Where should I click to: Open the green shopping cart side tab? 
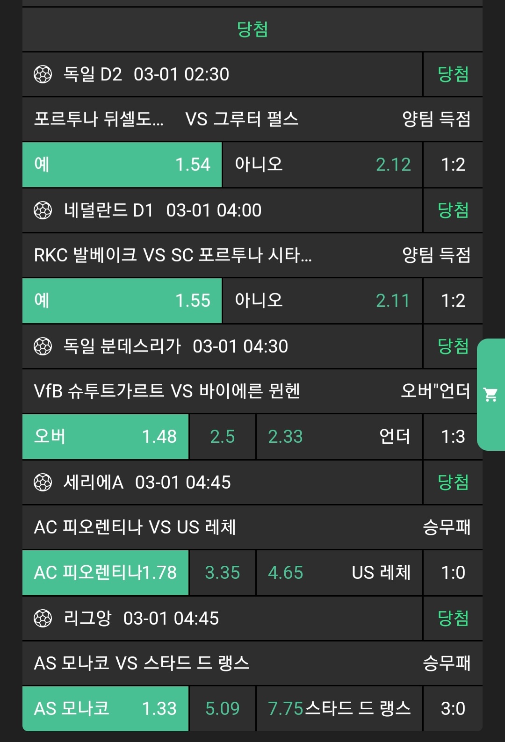491,395
